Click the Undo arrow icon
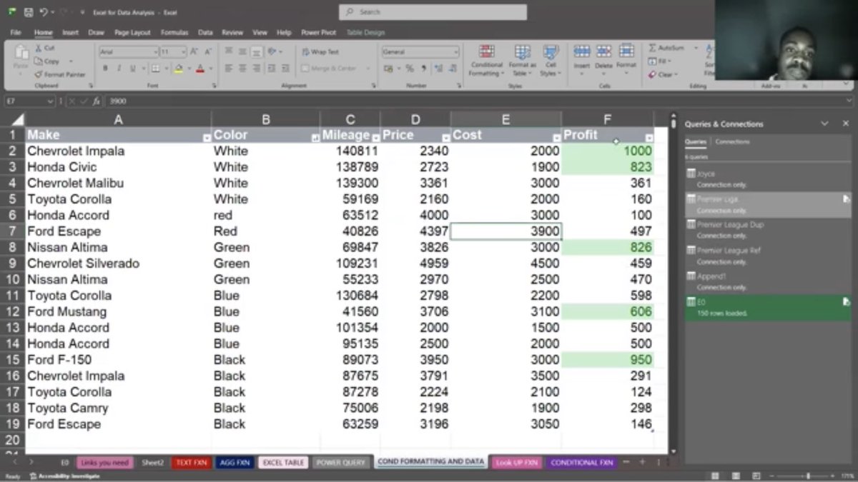This screenshot has height=482, width=858. pyautogui.click(x=44, y=12)
